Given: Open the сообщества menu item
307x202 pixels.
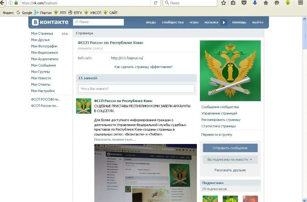Looking at the screenshot, I should 173,22.
